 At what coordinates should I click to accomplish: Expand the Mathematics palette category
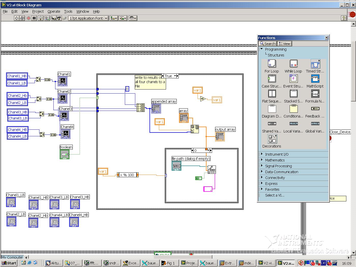(275, 160)
